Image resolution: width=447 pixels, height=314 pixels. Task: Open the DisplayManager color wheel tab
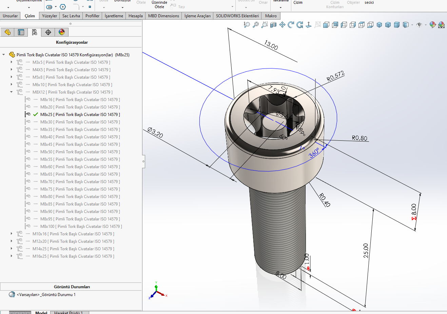pos(62,32)
